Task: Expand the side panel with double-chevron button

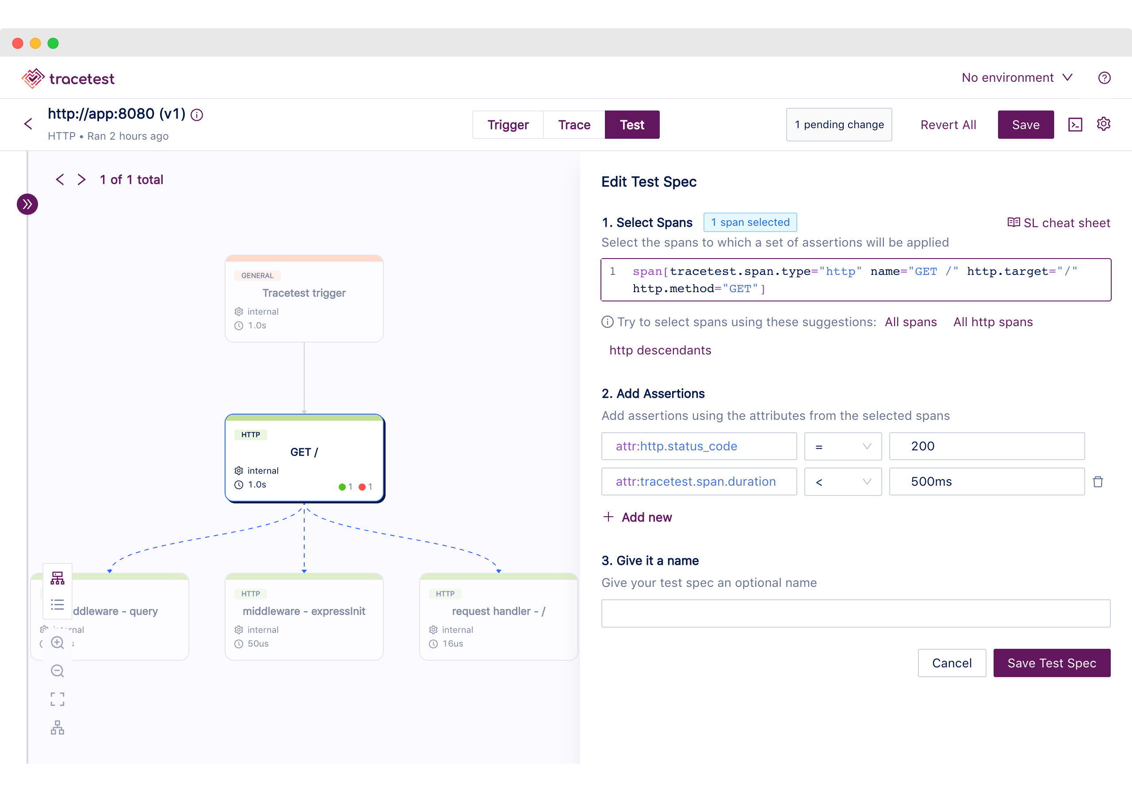Action: (x=27, y=204)
